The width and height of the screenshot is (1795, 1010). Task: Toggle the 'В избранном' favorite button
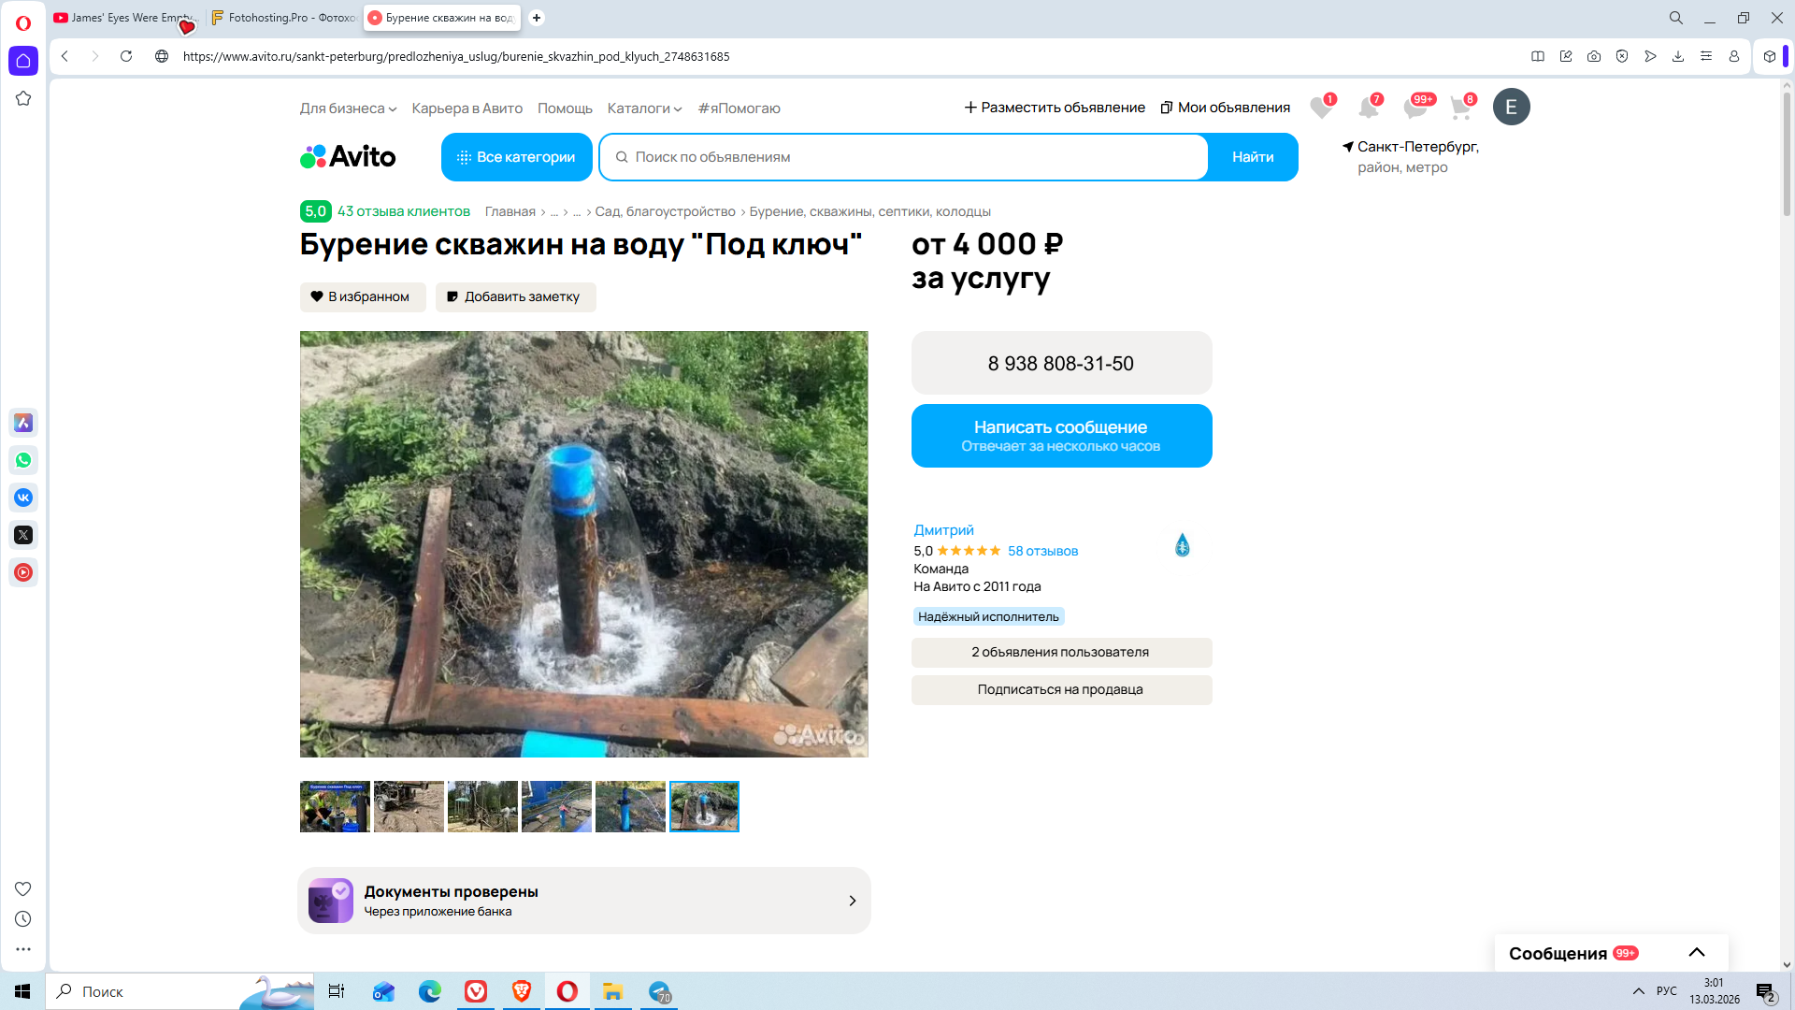[362, 296]
